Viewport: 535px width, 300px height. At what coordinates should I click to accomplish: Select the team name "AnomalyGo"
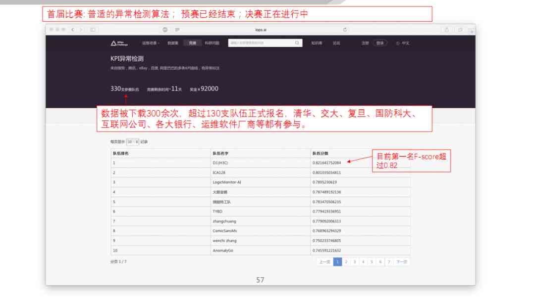[223, 251]
